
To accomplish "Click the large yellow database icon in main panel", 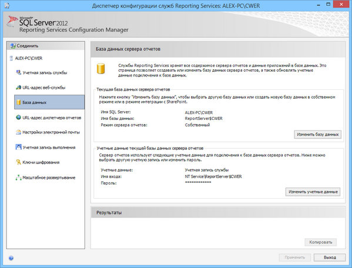I will (101, 69).
